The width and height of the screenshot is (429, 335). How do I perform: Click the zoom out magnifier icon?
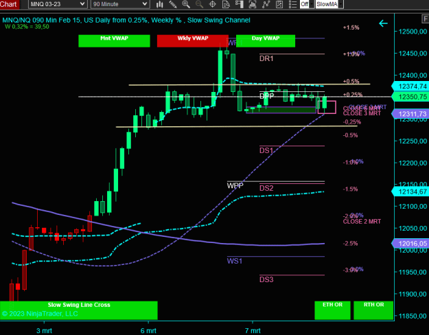tap(199, 4)
